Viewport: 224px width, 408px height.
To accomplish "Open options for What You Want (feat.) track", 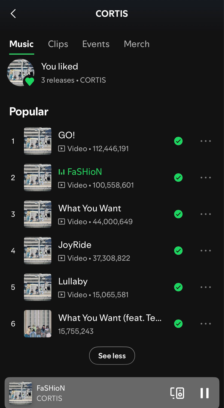I will click(x=206, y=324).
